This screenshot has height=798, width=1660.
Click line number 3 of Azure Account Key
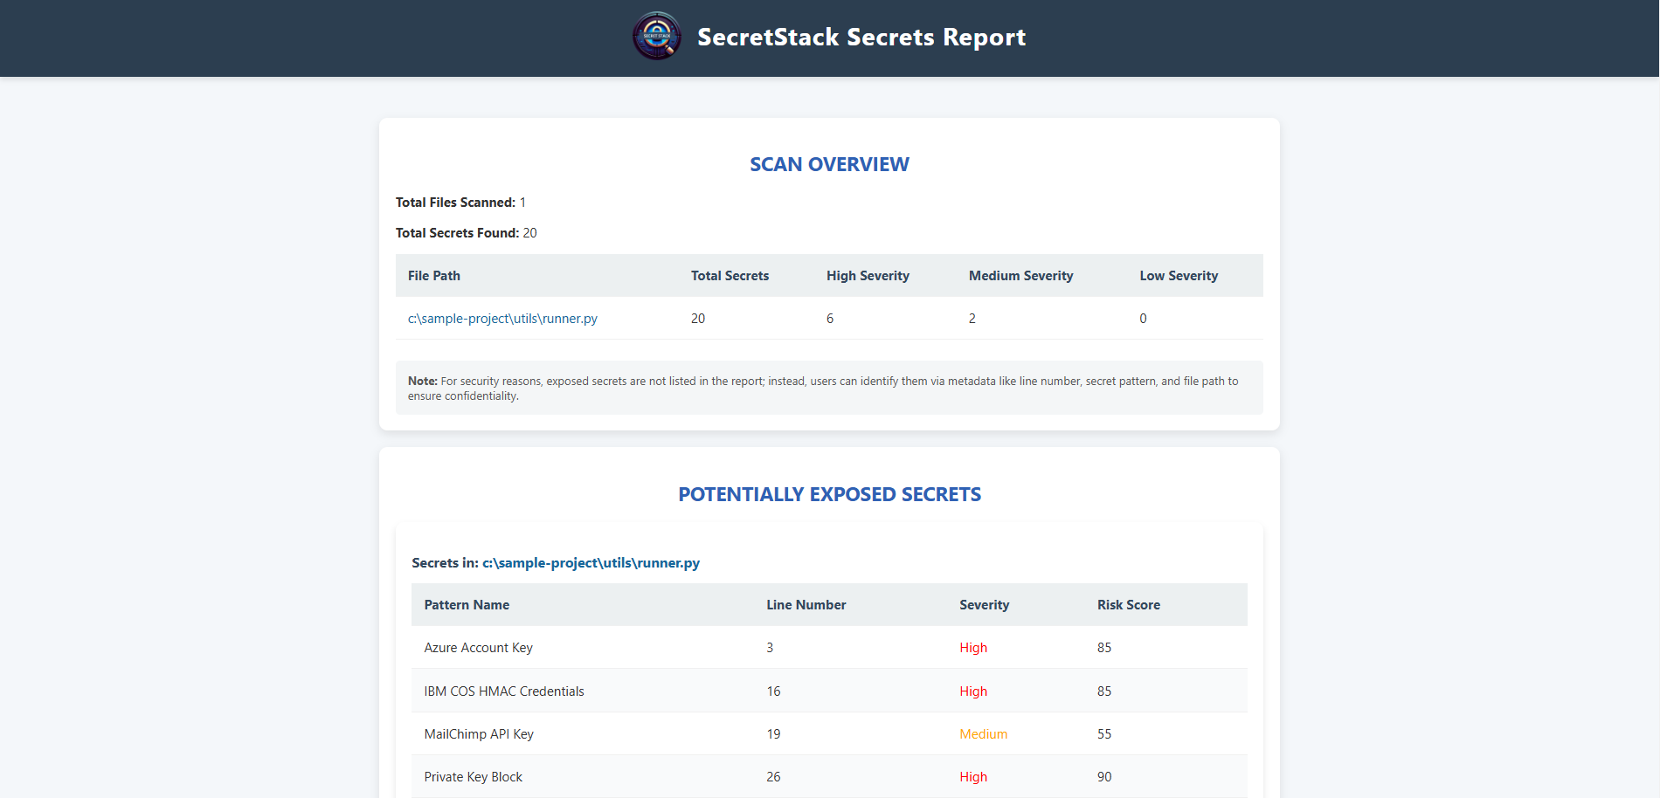click(770, 648)
